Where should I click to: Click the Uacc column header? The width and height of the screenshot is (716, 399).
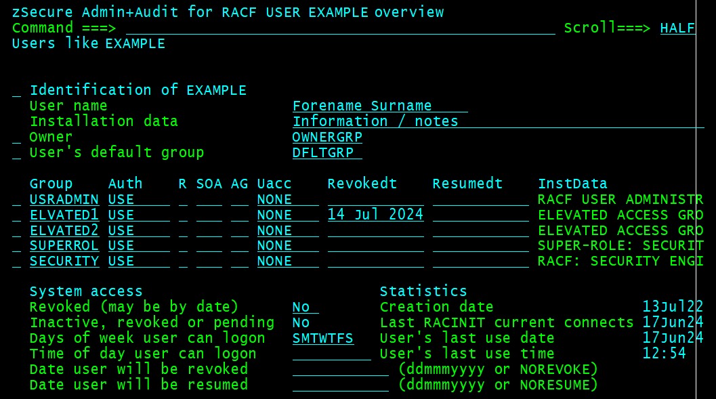point(274,184)
